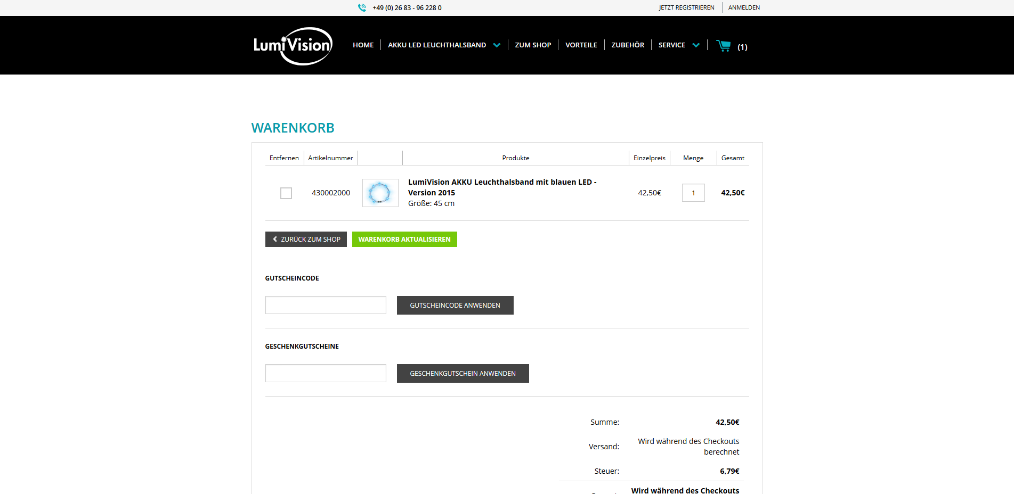Check the Entfernen checkbox for item 430002000
The image size is (1014, 494).
coord(286,193)
